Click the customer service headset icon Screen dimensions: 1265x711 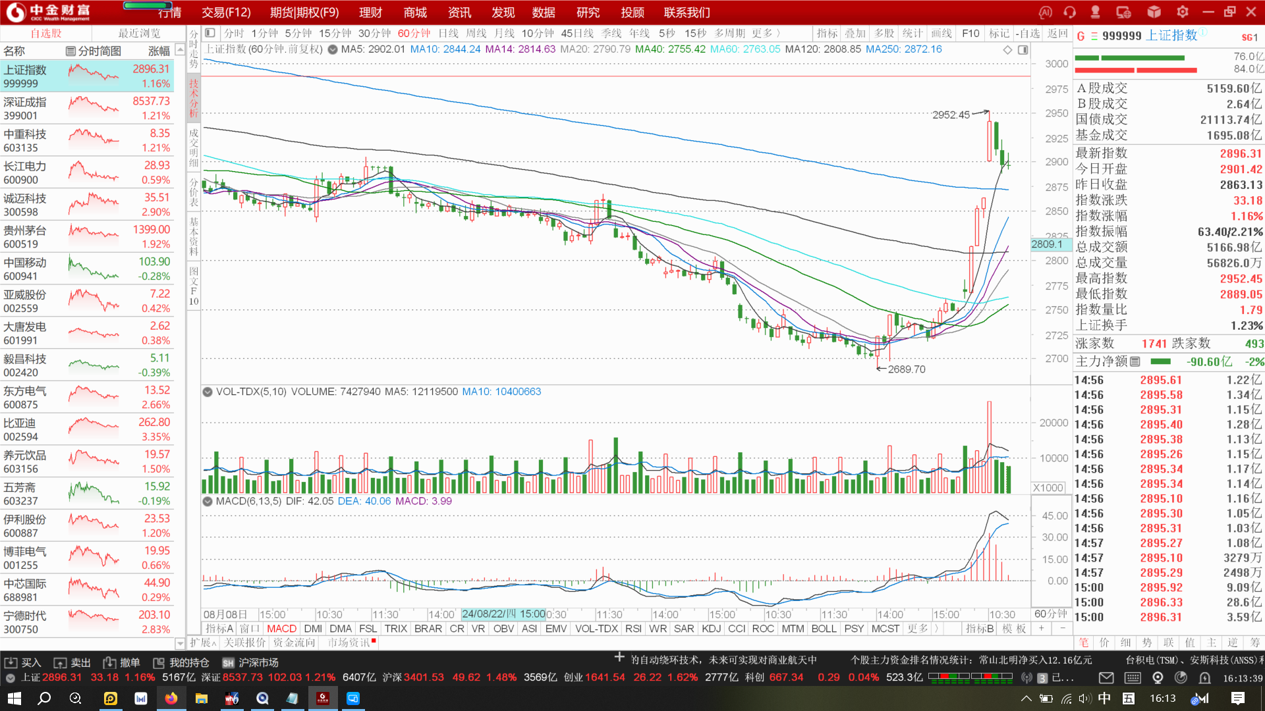1069,12
